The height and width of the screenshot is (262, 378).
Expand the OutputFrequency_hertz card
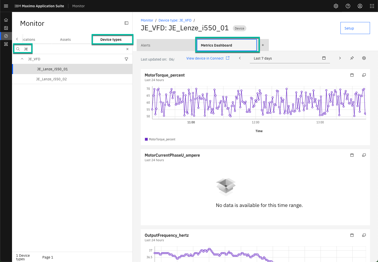pos(364,235)
